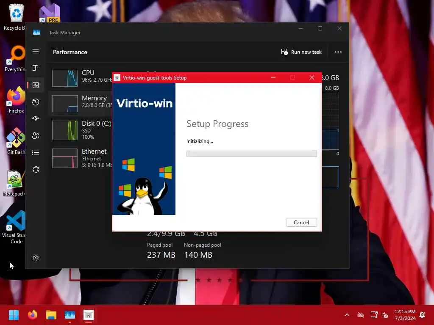Image resolution: width=434 pixels, height=325 pixels.
Task: Select Memory performance entry
Action: pos(81,103)
